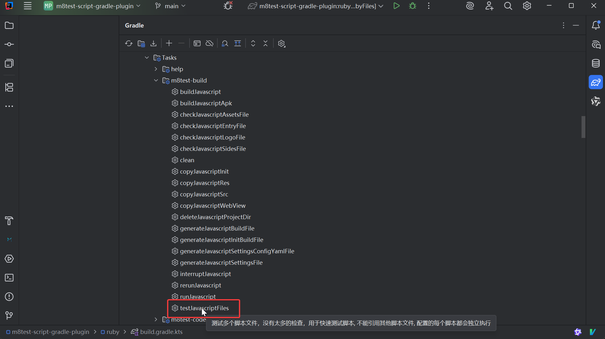605x339 pixels.
Task: Click the Download Sources icon in Gradle toolbar
Action: 153,43
